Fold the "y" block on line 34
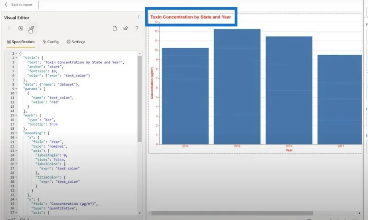 [x=16, y=199]
